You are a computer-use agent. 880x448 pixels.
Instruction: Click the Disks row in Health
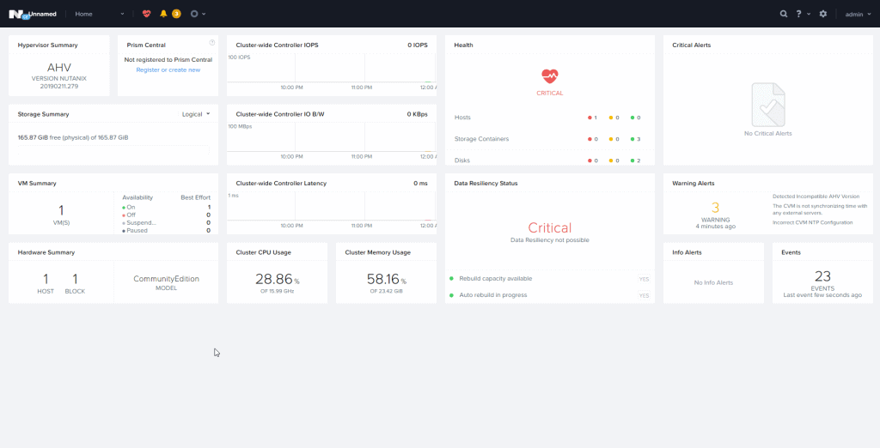click(549, 160)
